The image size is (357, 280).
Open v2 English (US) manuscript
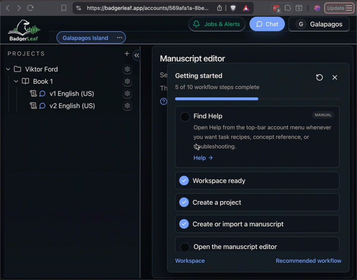(x=72, y=106)
